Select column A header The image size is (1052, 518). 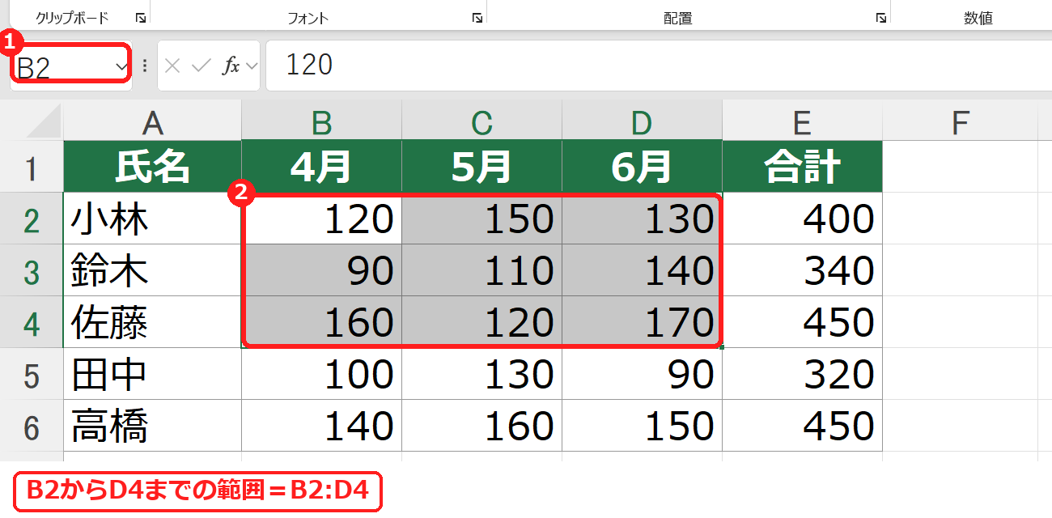152,121
